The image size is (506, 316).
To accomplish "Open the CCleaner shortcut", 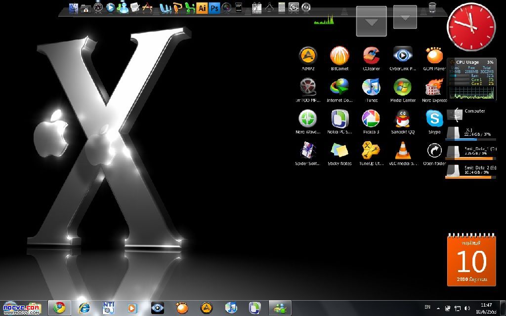I will click(x=371, y=58).
